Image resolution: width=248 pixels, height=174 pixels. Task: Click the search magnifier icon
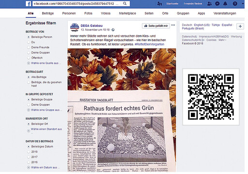tap(125, 3)
